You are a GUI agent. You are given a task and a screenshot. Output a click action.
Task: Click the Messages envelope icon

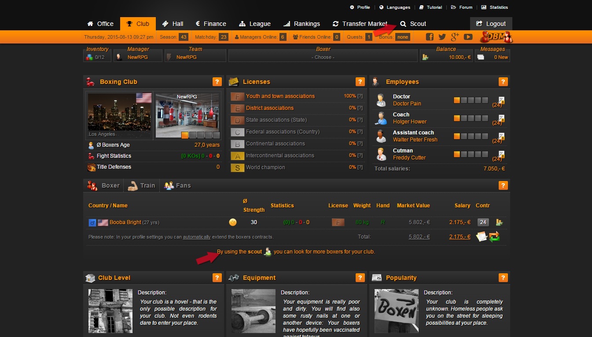(x=481, y=57)
